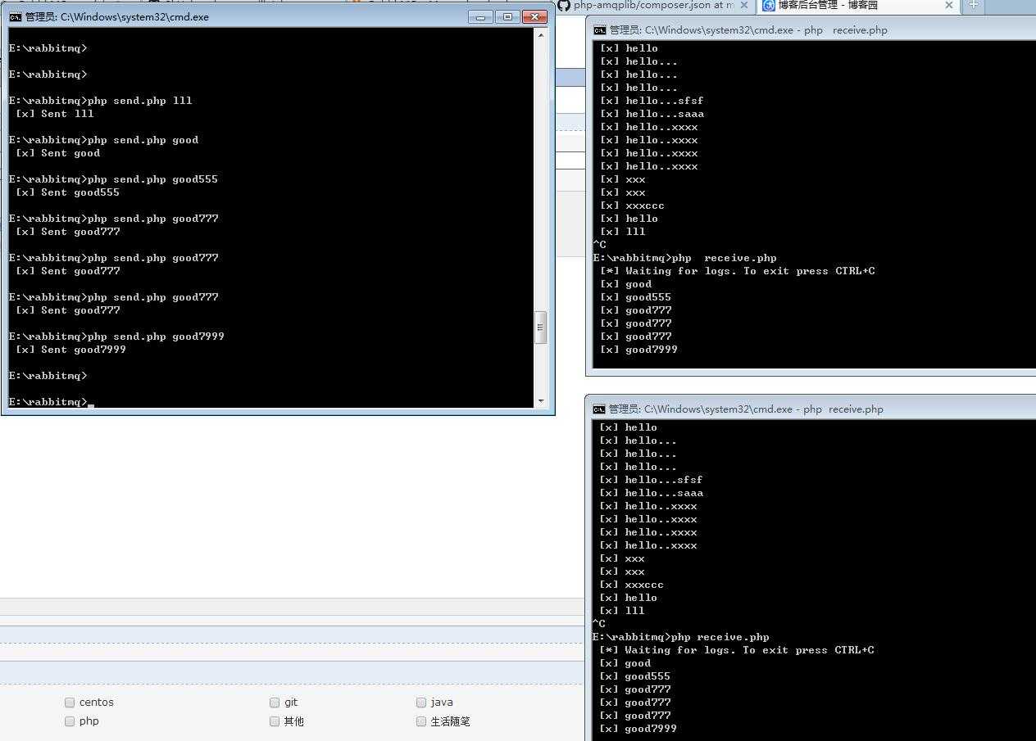The image size is (1036, 741).
Task: Tick the 生活随笔 category checkbox
Action: (x=420, y=721)
